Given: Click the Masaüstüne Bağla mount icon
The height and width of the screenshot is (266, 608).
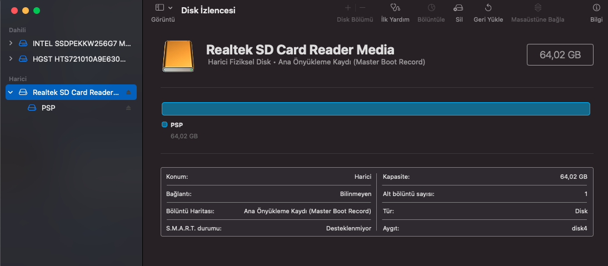Looking at the screenshot, I should click(537, 8).
